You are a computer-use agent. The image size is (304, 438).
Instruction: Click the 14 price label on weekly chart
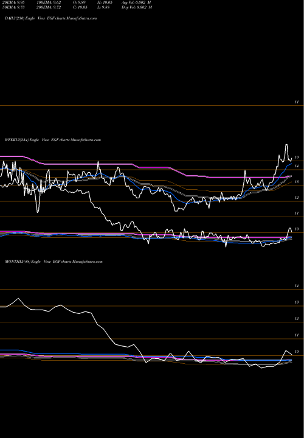(297, 166)
